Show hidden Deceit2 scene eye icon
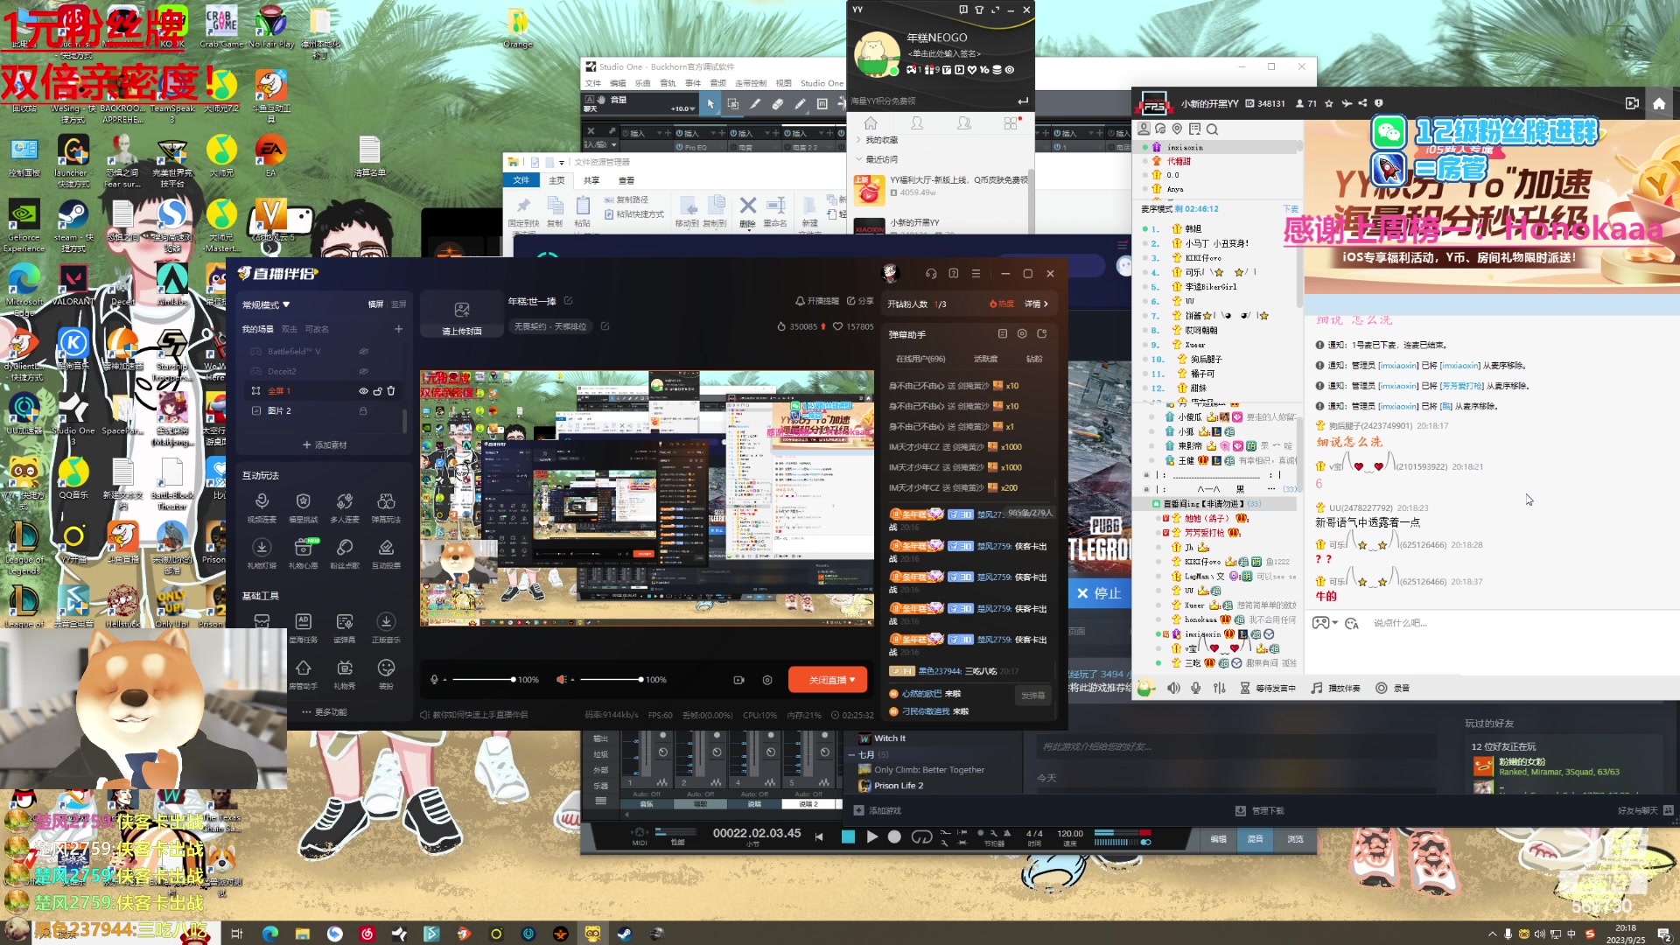Viewport: 1680px width, 945px height. coord(363,372)
